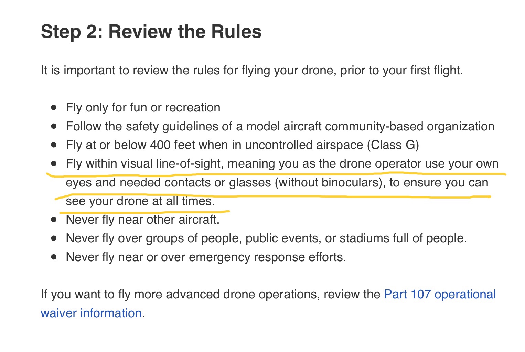The height and width of the screenshot is (352, 525).
Task: Click the text Fly only for fun or recreation
Action: click(143, 108)
